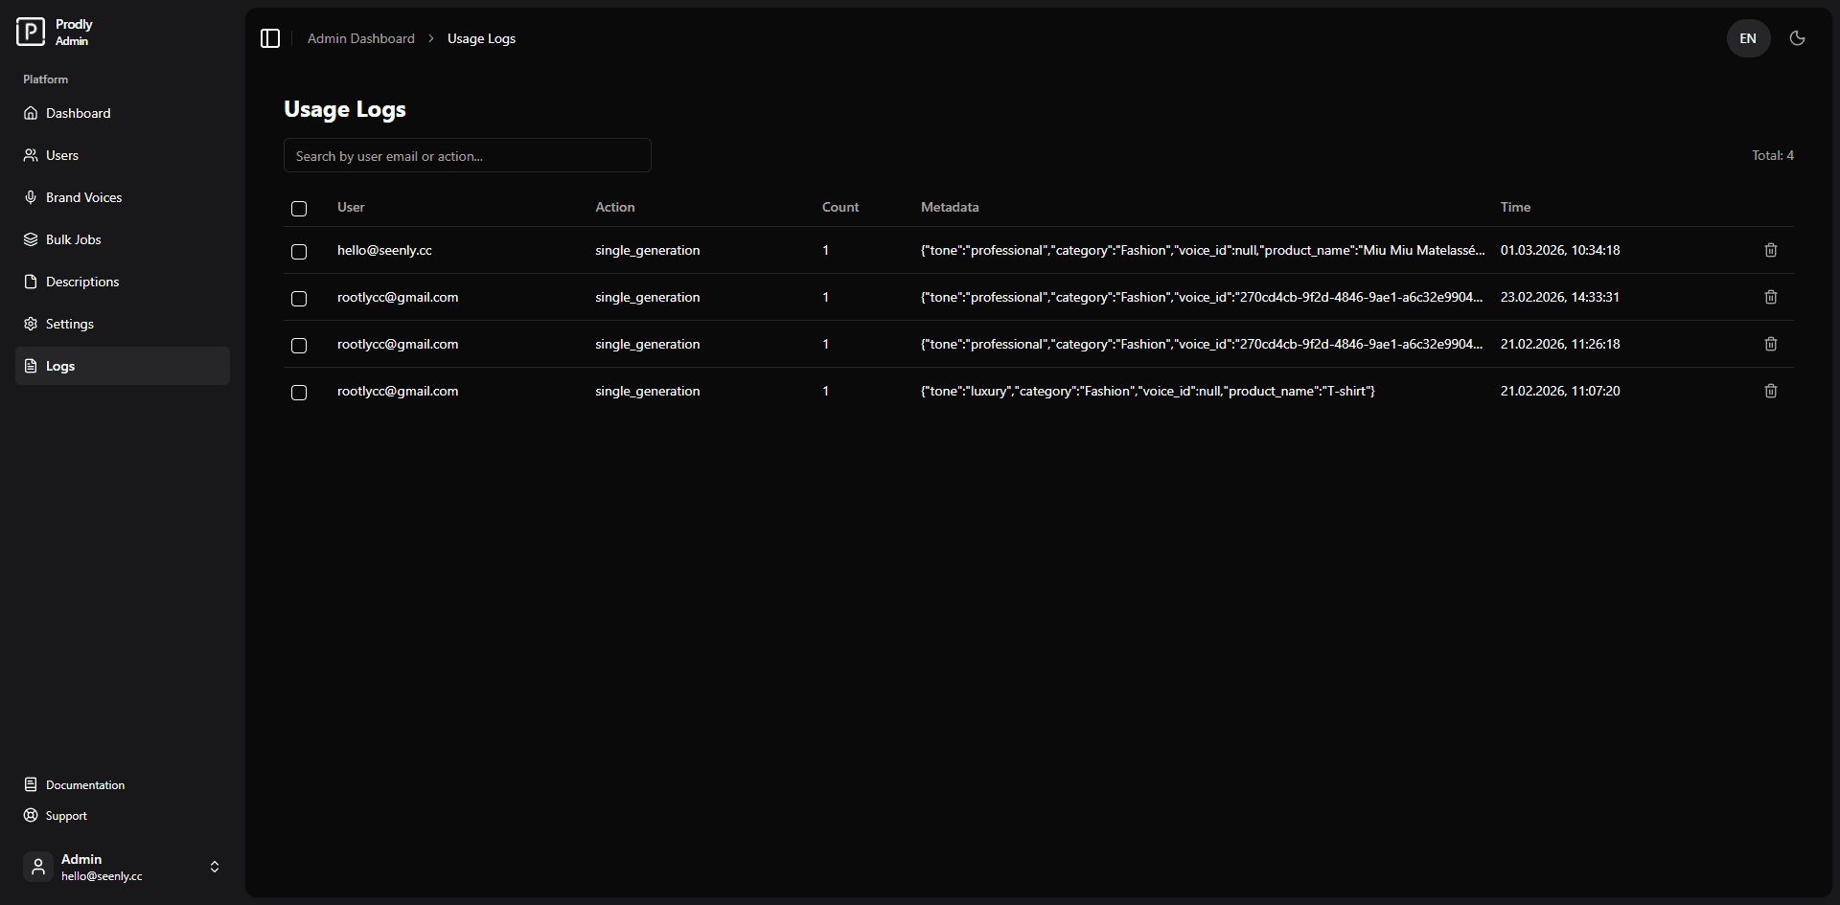Delete the hello@seenly.cc log entry
This screenshot has width=1840, height=905.
[1769, 250]
